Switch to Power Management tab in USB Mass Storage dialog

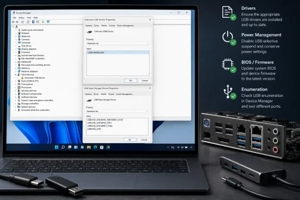[124, 94]
